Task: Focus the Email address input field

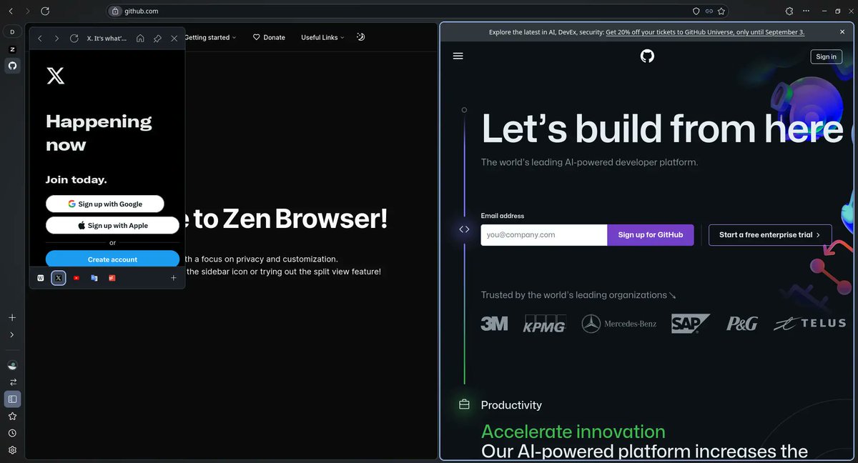Action: point(544,235)
